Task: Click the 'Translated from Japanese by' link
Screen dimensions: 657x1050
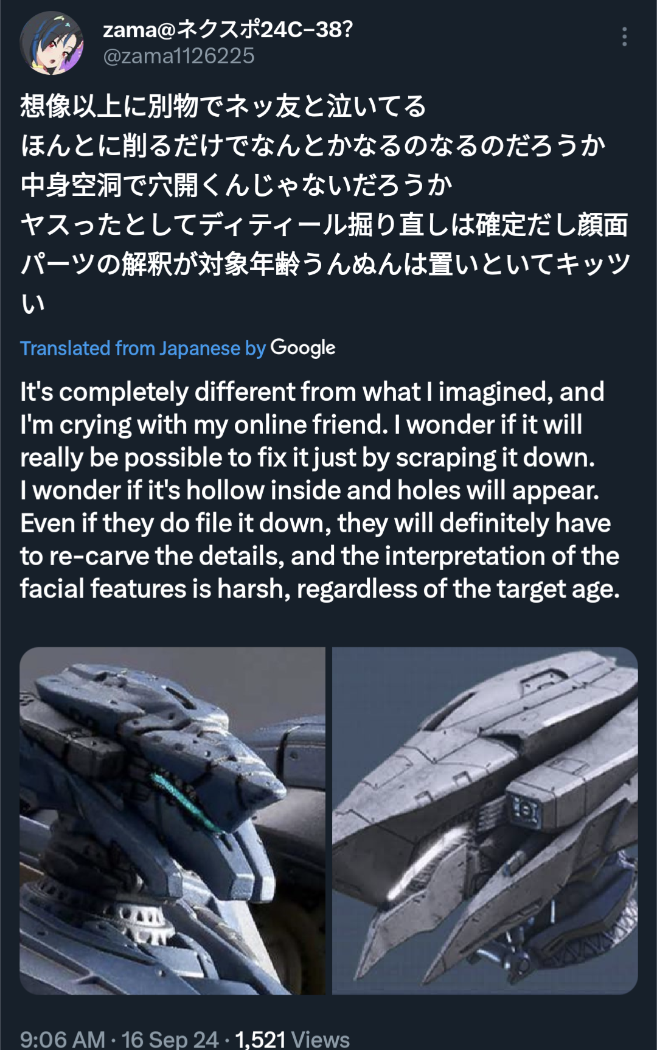Action: click(x=143, y=348)
